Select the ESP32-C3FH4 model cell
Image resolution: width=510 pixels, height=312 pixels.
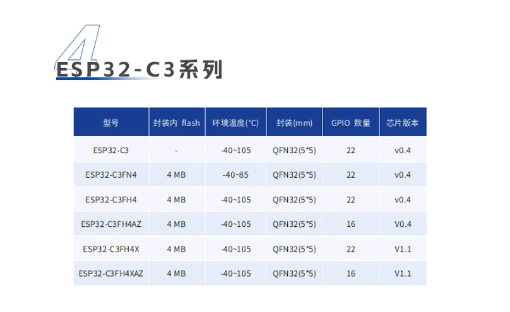[x=111, y=200]
